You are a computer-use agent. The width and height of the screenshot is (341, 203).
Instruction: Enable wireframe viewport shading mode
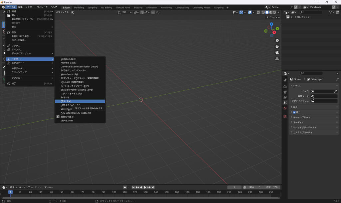pyautogui.click(x=263, y=12)
